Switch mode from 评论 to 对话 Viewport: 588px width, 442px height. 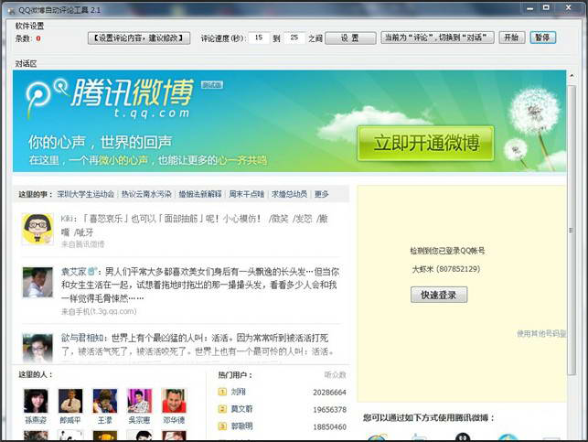[x=437, y=38]
